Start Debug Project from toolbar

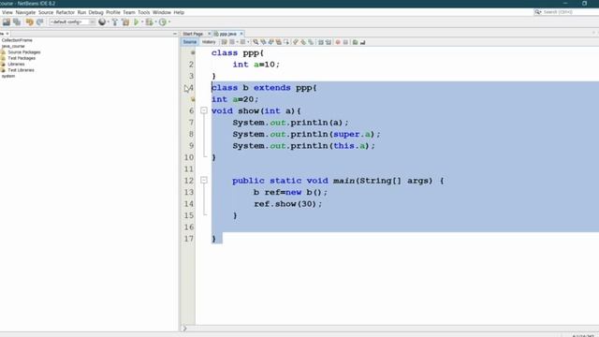click(150, 22)
